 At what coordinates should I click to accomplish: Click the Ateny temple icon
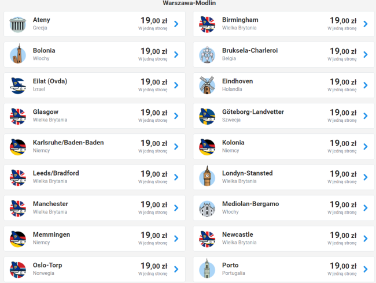pyautogui.click(x=19, y=24)
